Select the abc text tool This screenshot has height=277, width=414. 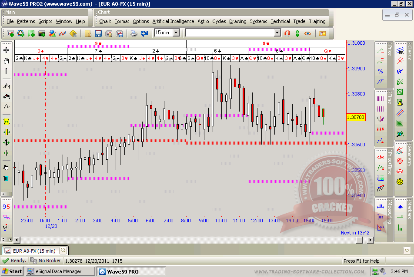[381, 157]
